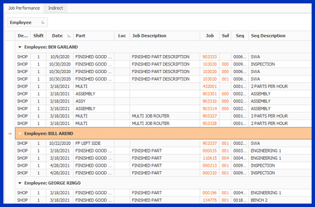This screenshot has height=207, width=315.
Task: Click sequence 0018... in the BENCH 2 row
Action: 240,200
